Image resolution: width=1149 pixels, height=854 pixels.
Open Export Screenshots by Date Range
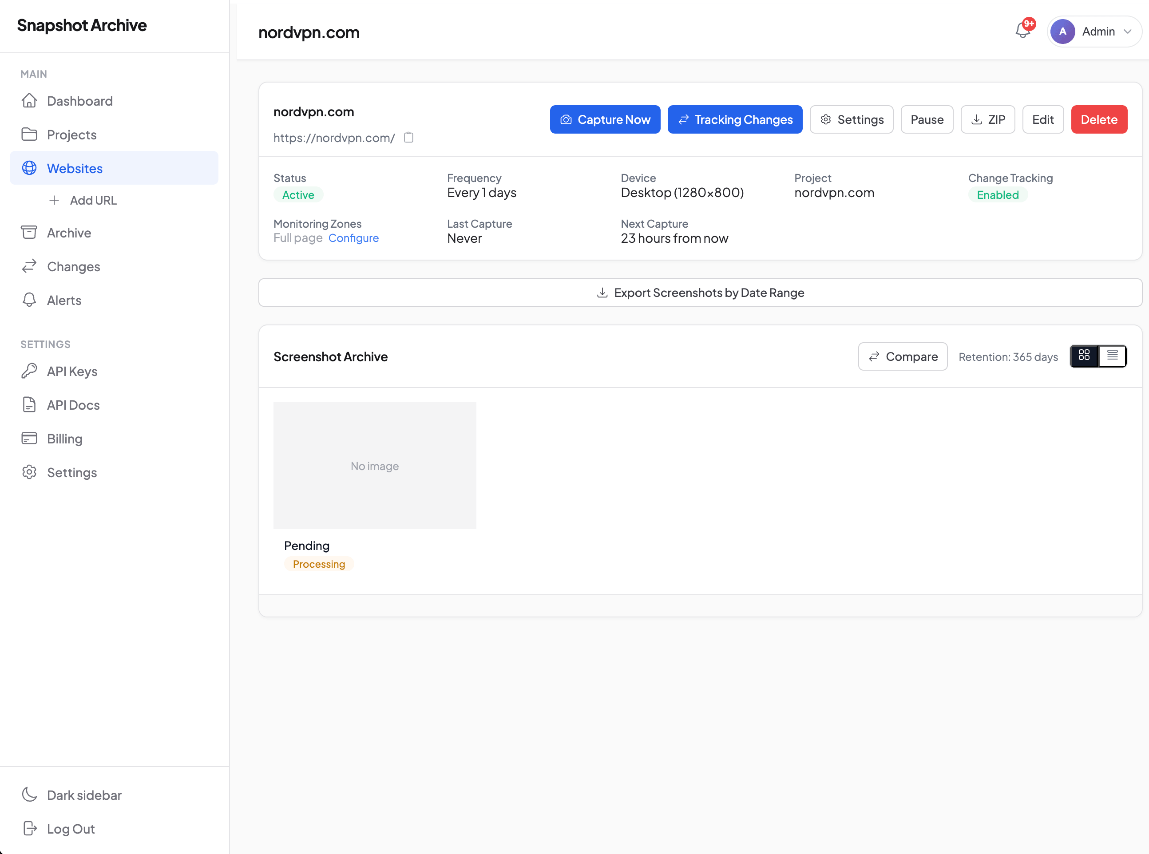point(700,293)
